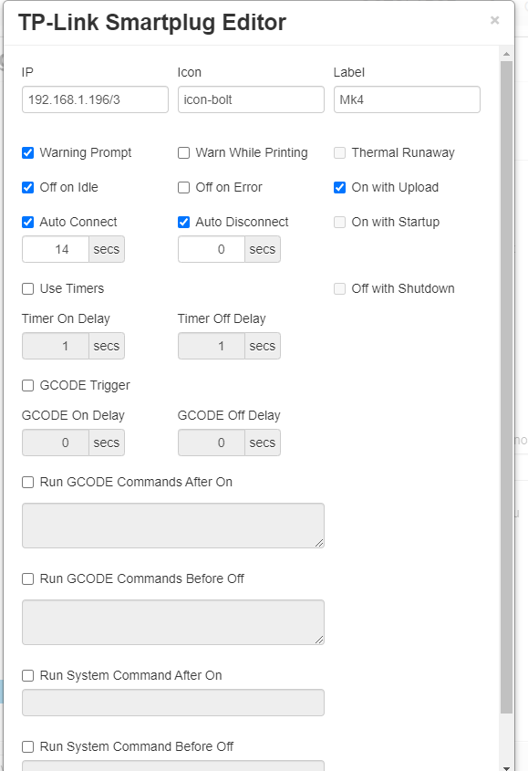The height and width of the screenshot is (771, 528).
Task: Enable the Use Timers checkbox
Action: pos(27,288)
